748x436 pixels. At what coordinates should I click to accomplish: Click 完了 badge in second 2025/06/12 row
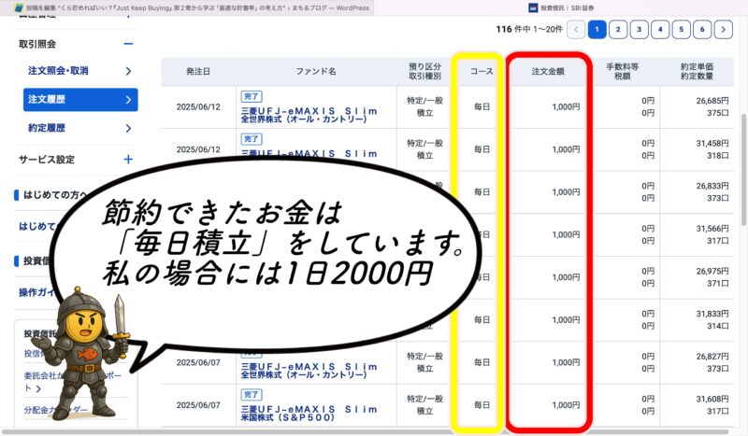pos(252,139)
